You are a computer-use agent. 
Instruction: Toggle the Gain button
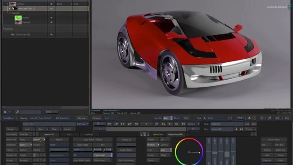tap(166, 150)
